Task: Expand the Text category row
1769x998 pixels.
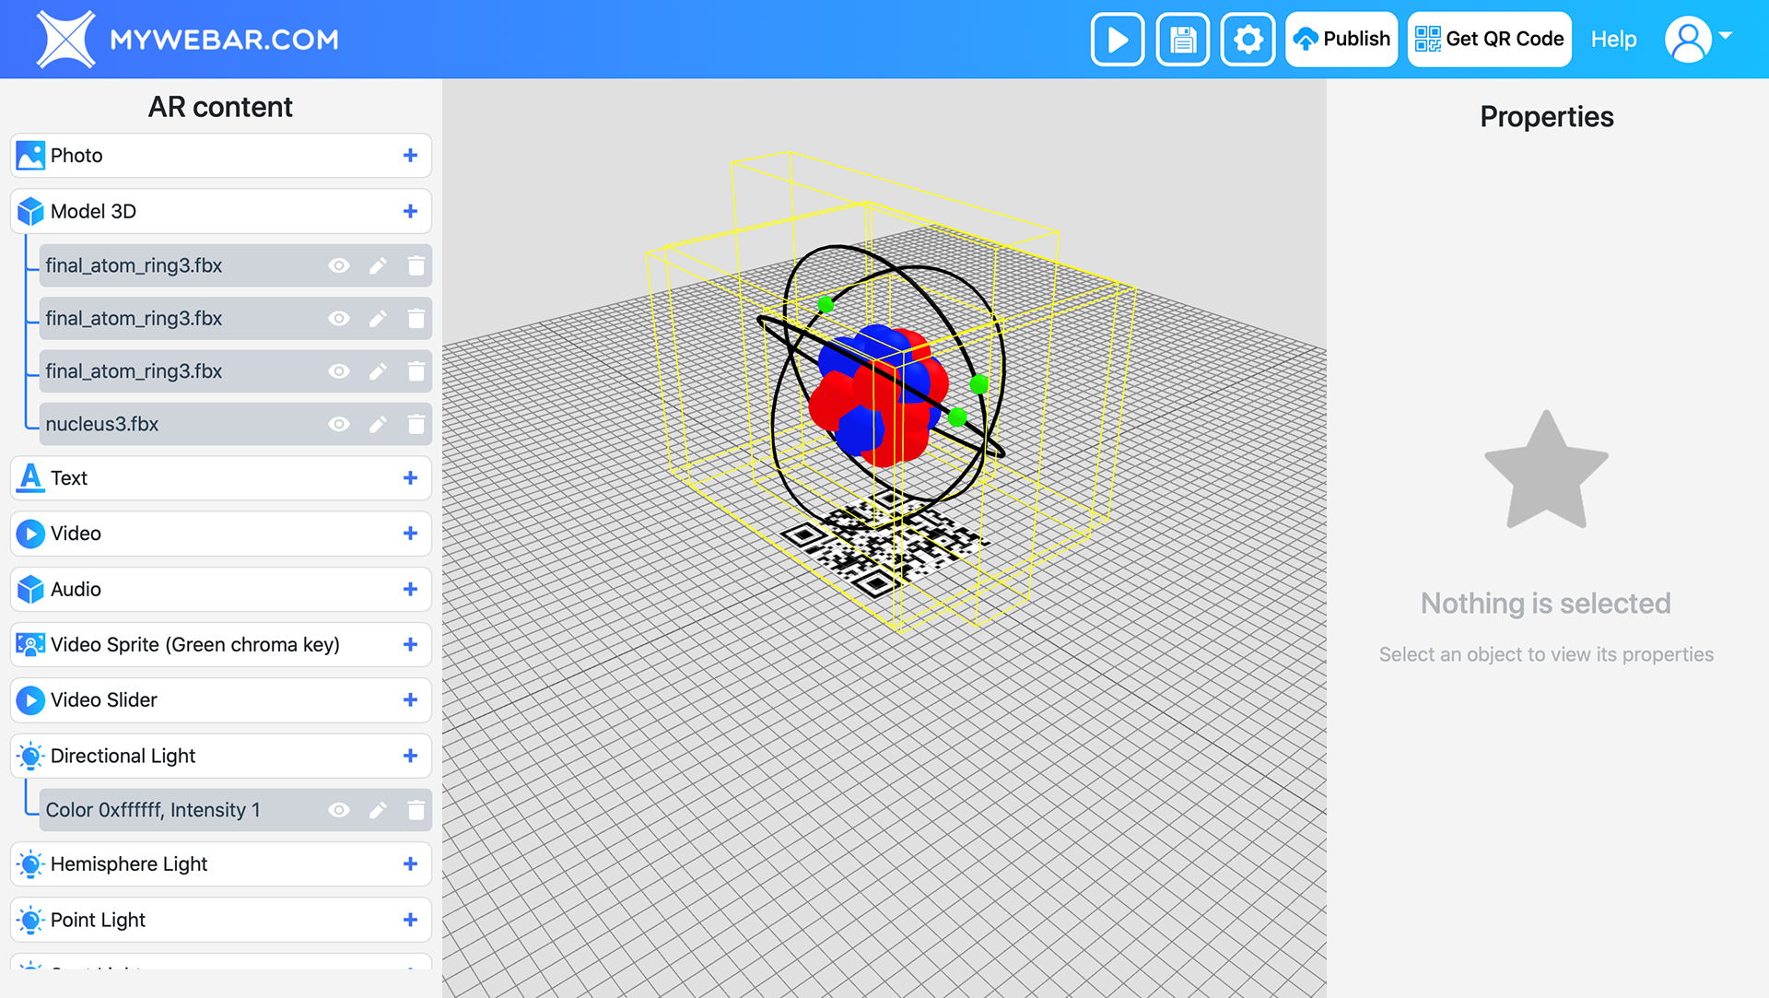Action: point(221,477)
